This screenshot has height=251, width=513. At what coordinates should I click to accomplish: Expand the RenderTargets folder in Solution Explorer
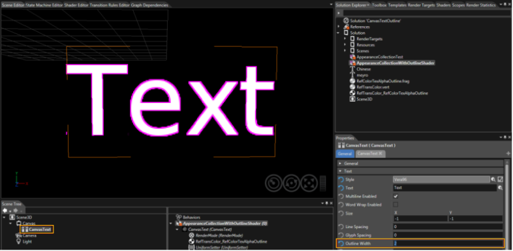pos(345,39)
